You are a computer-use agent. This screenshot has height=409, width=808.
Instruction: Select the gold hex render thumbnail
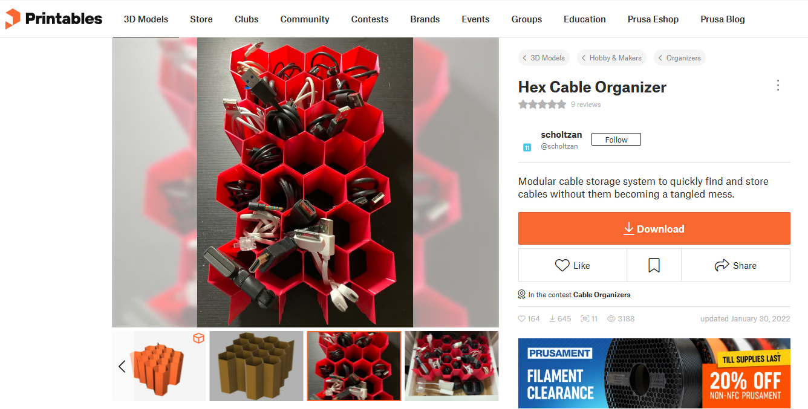(256, 366)
